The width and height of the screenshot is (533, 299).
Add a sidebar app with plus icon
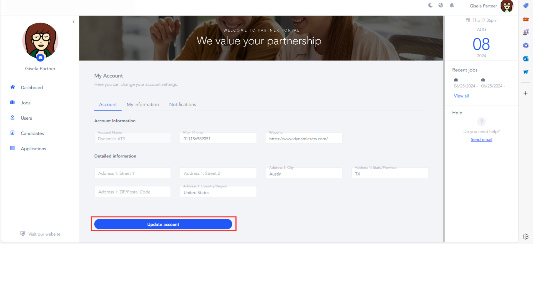tap(526, 93)
